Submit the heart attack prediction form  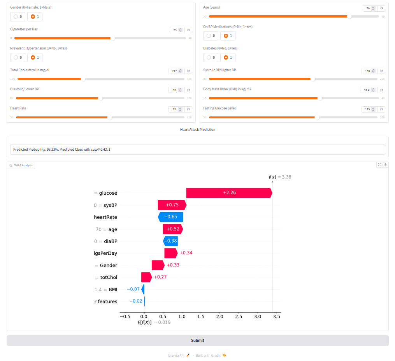[x=197, y=340]
